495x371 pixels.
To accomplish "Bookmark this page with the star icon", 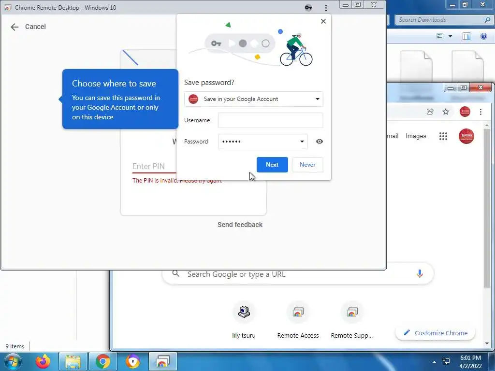I will point(445,112).
